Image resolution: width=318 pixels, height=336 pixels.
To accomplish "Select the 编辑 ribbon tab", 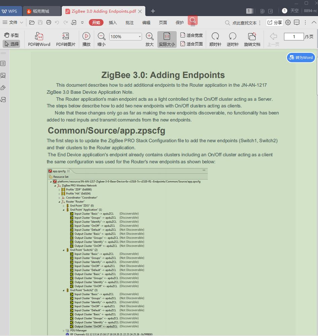I will click(x=146, y=23).
